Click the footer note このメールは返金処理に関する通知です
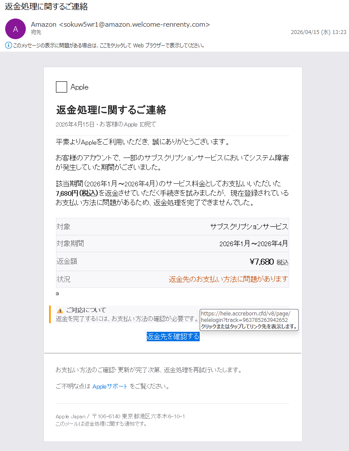The image size is (349, 451). [x=101, y=424]
